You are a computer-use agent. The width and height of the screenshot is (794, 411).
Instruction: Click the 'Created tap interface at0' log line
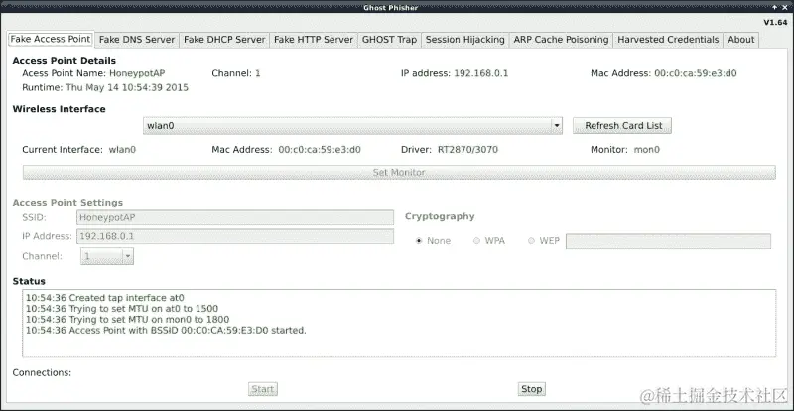[x=105, y=298]
